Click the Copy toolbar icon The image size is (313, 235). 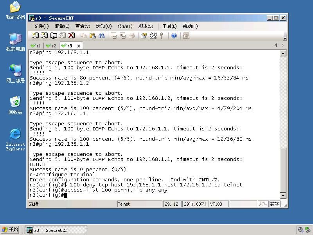coord(83,36)
